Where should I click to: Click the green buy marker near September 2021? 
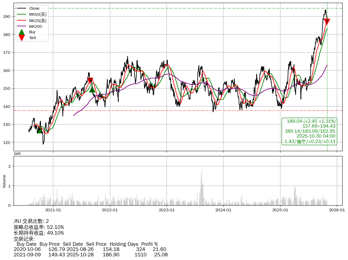92,89
